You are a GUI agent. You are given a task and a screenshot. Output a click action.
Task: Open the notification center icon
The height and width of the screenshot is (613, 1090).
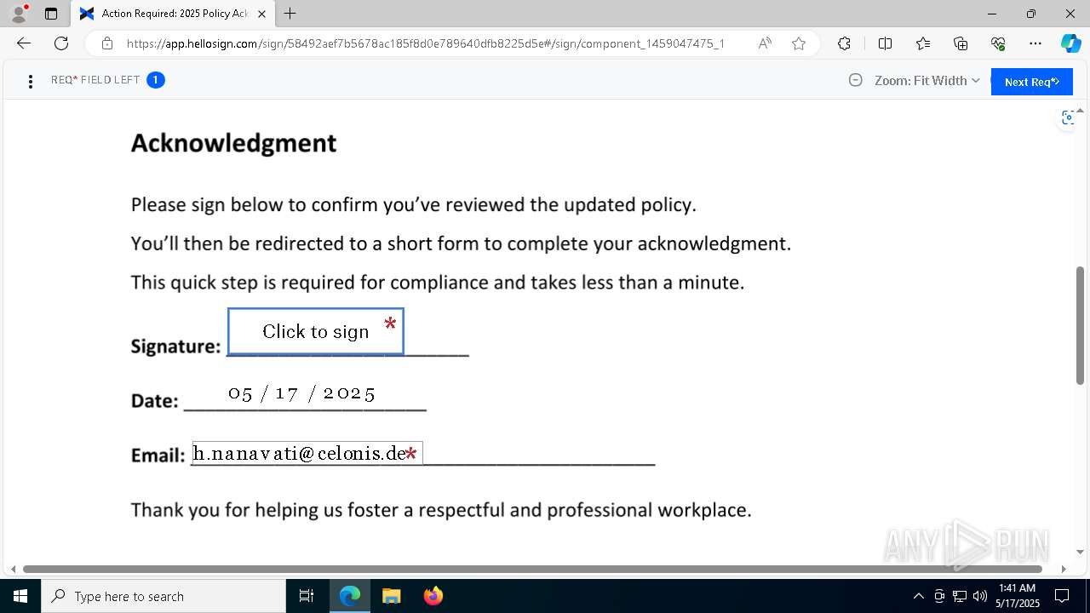coord(1062,596)
